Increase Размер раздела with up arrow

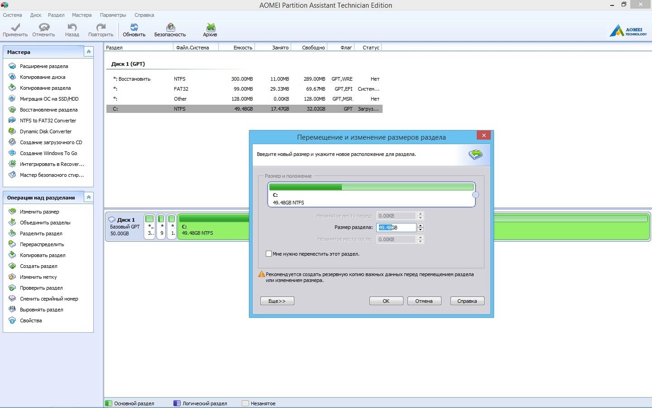[421, 225]
